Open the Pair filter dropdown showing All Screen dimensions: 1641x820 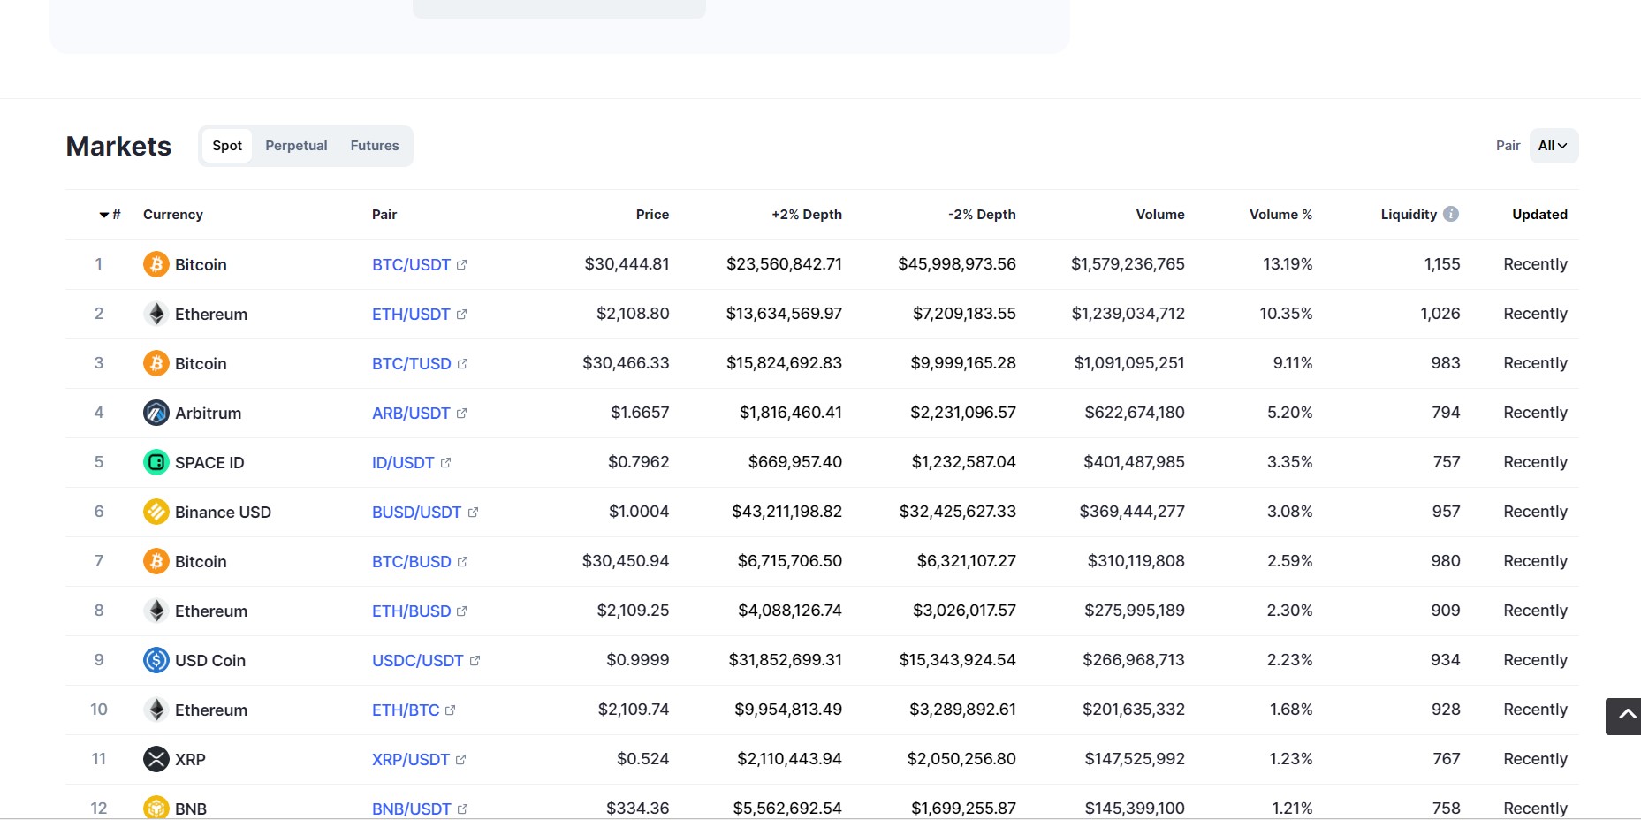point(1554,146)
